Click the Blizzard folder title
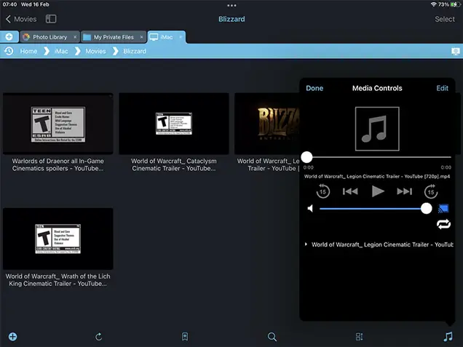The image size is (463, 347). pyautogui.click(x=231, y=19)
